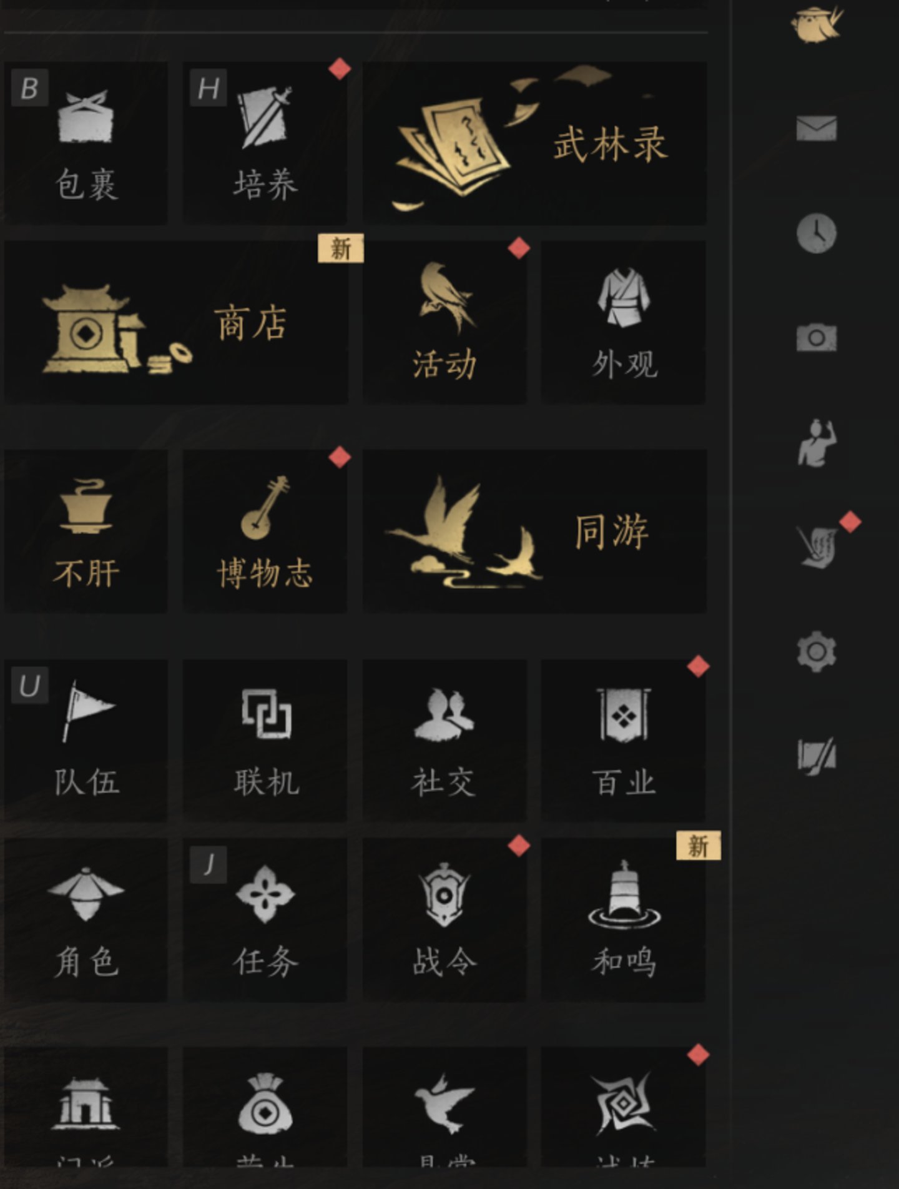Image resolution: width=899 pixels, height=1189 pixels.
Task: Open the 培养 cultivation menu
Action: (x=265, y=143)
